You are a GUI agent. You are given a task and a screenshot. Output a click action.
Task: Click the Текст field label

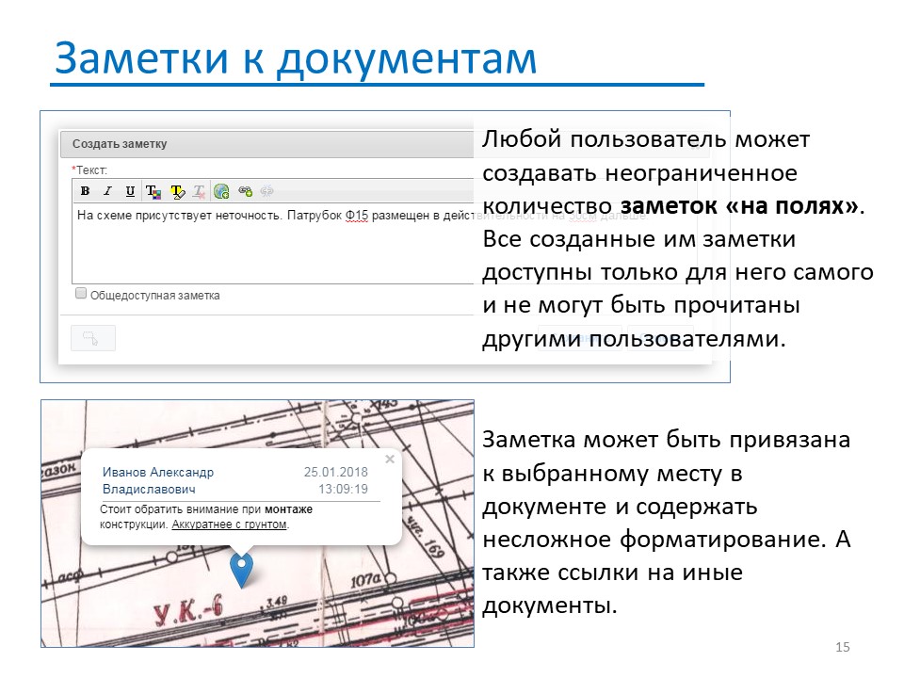pos(90,170)
